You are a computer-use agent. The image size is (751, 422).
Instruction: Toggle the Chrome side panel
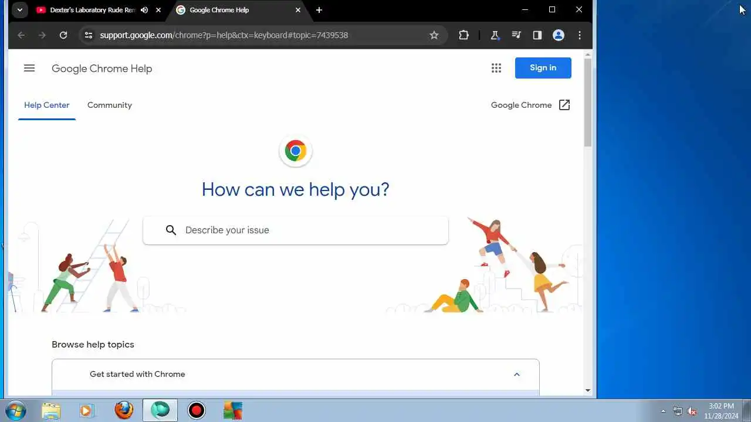coord(537,35)
